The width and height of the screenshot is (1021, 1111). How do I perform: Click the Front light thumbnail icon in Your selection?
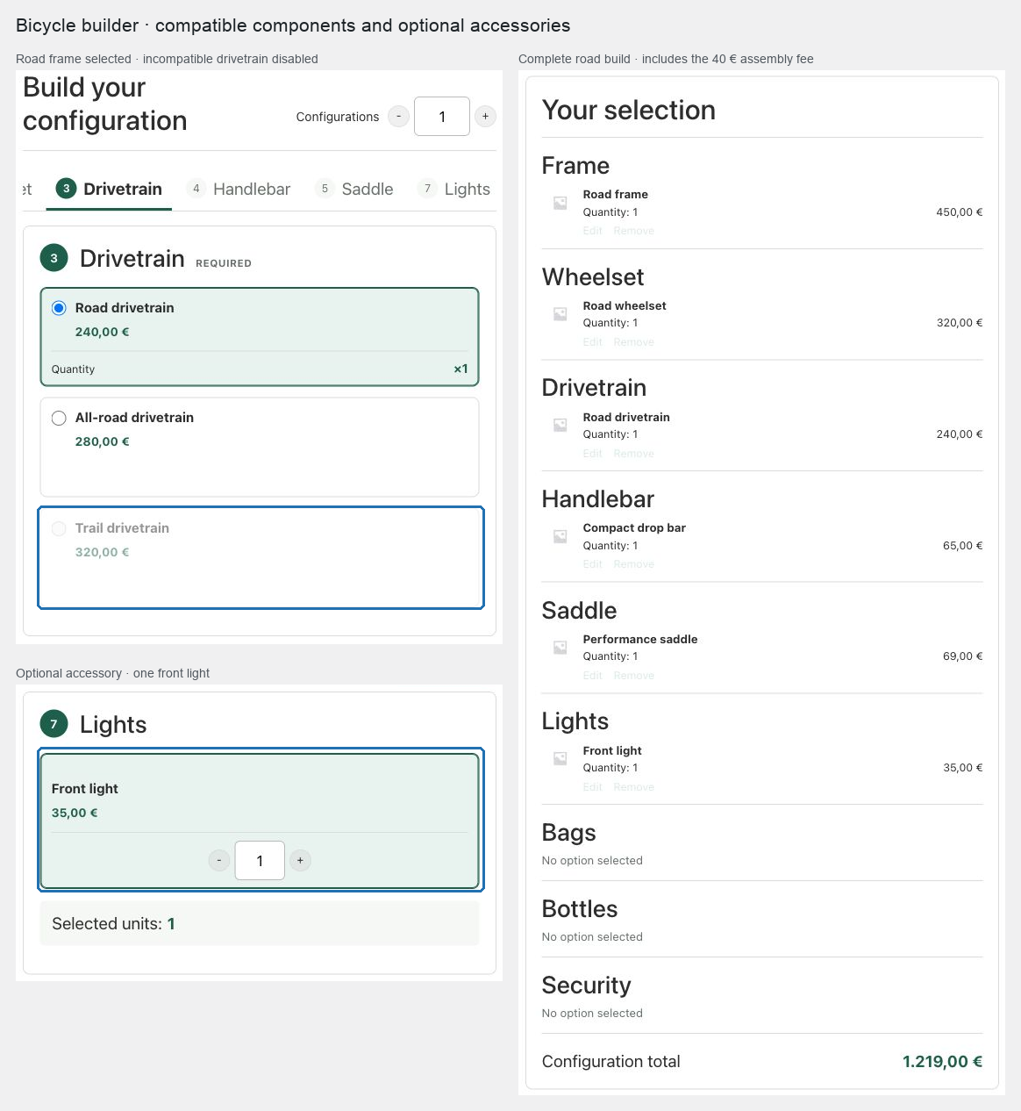(560, 758)
